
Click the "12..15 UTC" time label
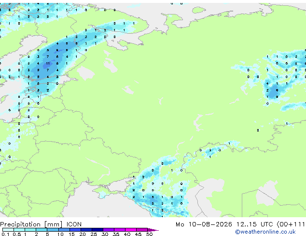(254, 224)
